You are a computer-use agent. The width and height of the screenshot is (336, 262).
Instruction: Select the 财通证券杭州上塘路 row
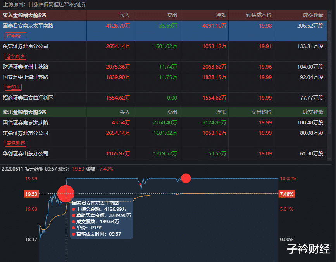164,67
